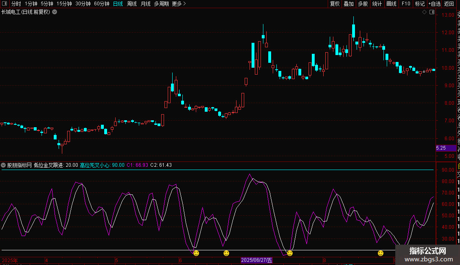Switch to 周线 weekly chart
The width and height of the screenshot is (460, 265).
[x=132, y=4]
